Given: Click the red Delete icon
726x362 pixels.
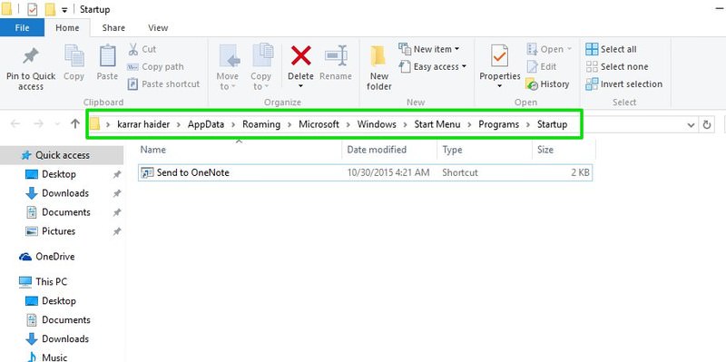Looking at the screenshot, I should (x=301, y=55).
